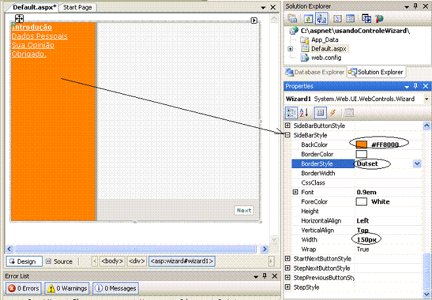Switch to the Start Page tab
Image resolution: width=432 pixels, height=300 pixels.
click(x=77, y=7)
